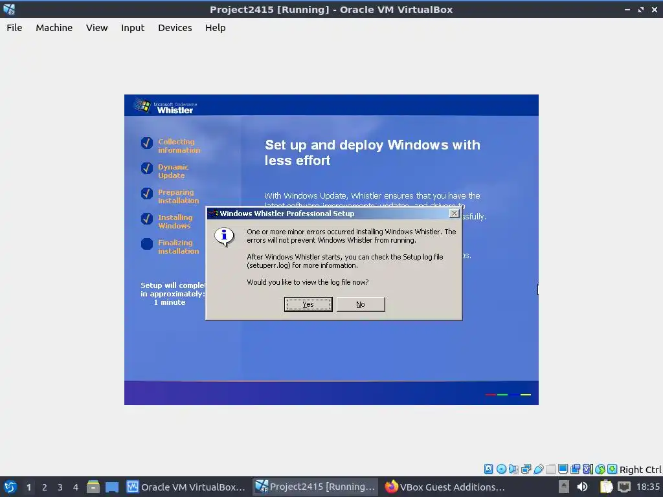Switch to workspace 4
663x497 pixels.
(x=76, y=487)
